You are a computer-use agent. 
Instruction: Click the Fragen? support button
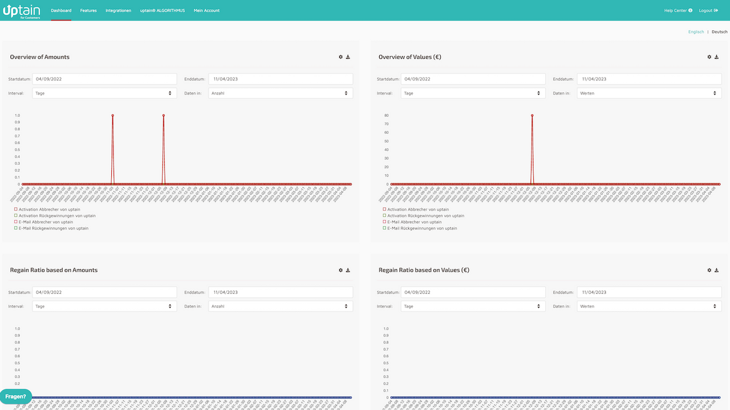pos(15,396)
